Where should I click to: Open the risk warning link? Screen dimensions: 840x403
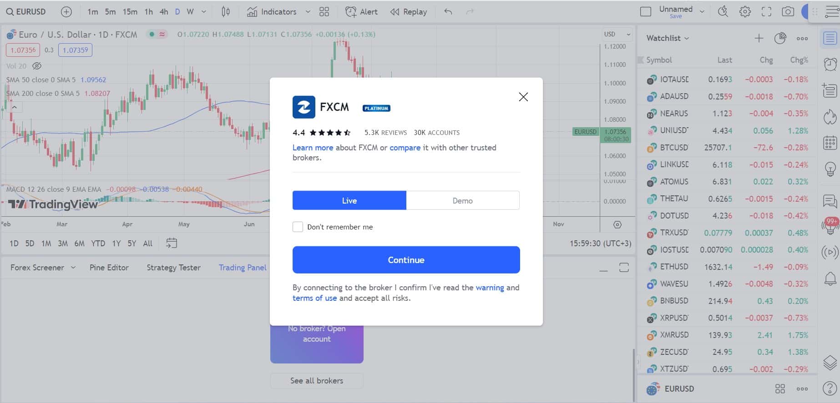point(490,288)
